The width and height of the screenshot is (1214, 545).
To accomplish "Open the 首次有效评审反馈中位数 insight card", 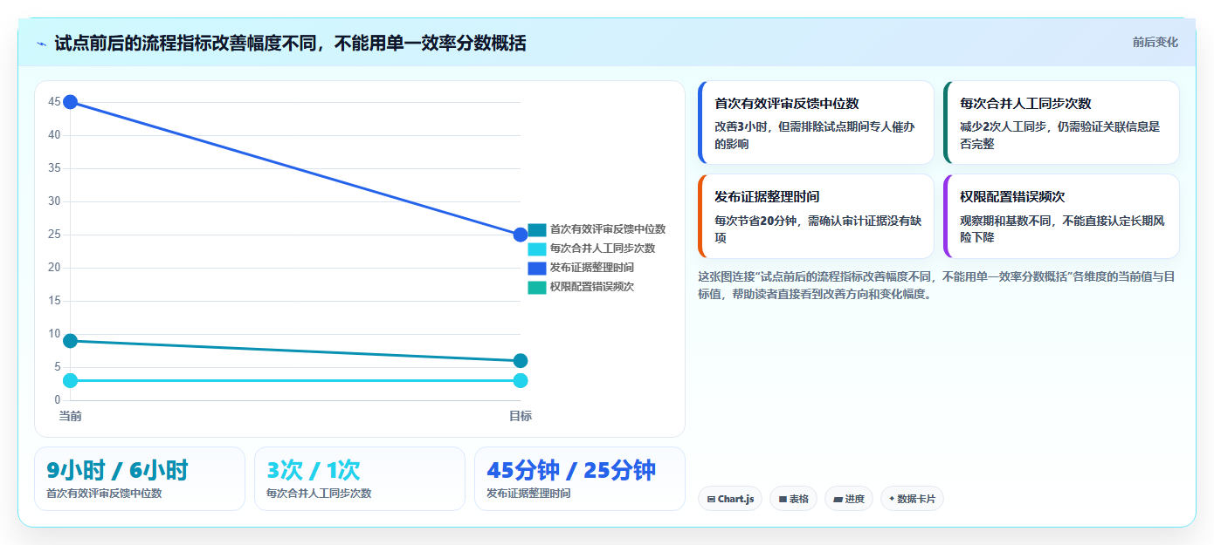I will (816, 122).
